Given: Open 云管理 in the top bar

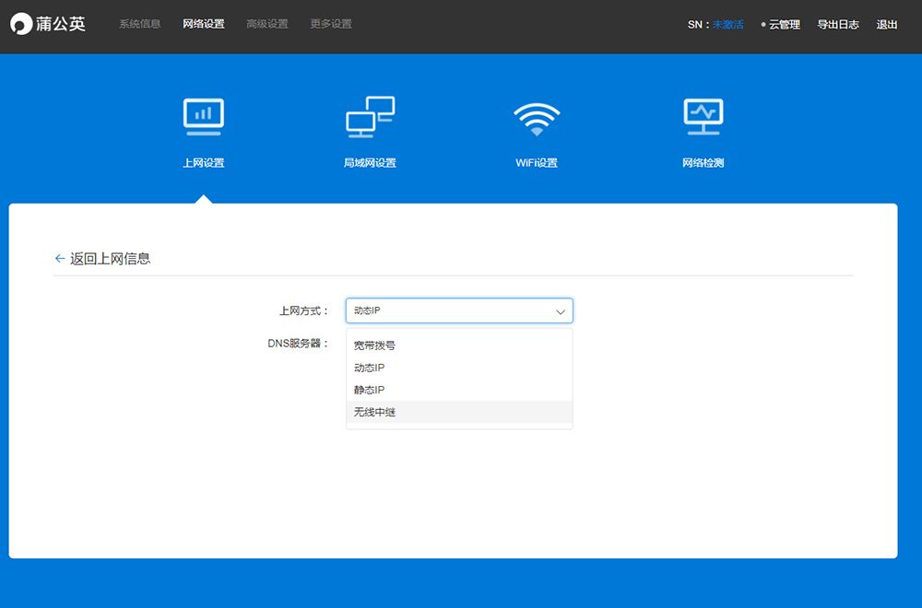Looking at the screenshot, I should pos(784,25).
